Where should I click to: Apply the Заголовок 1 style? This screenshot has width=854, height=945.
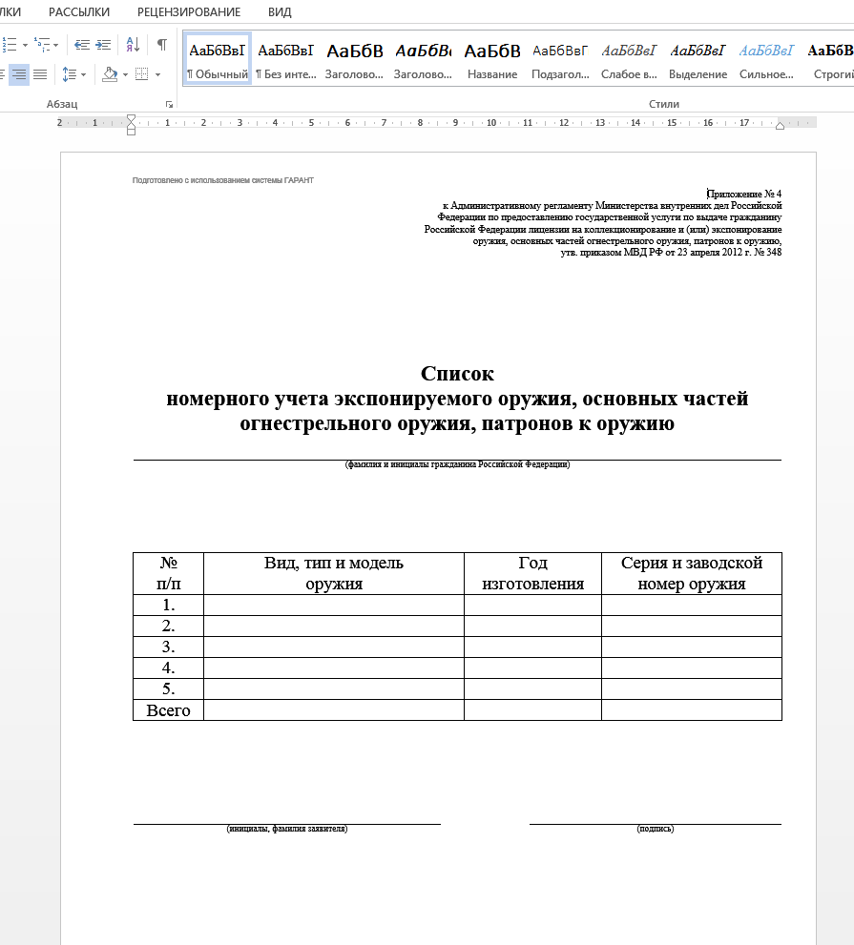click(354, 57)
